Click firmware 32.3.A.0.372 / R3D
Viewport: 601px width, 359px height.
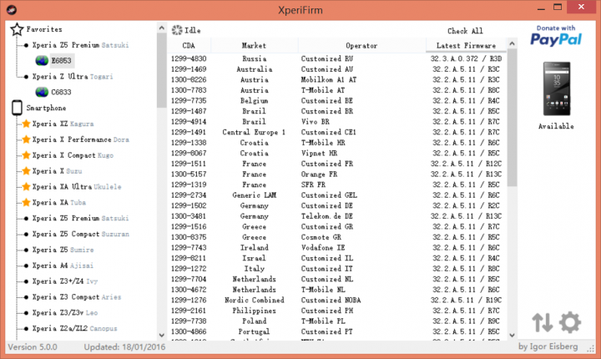tap(466, 58)
